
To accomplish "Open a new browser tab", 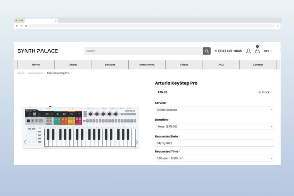I will point(61,21).
